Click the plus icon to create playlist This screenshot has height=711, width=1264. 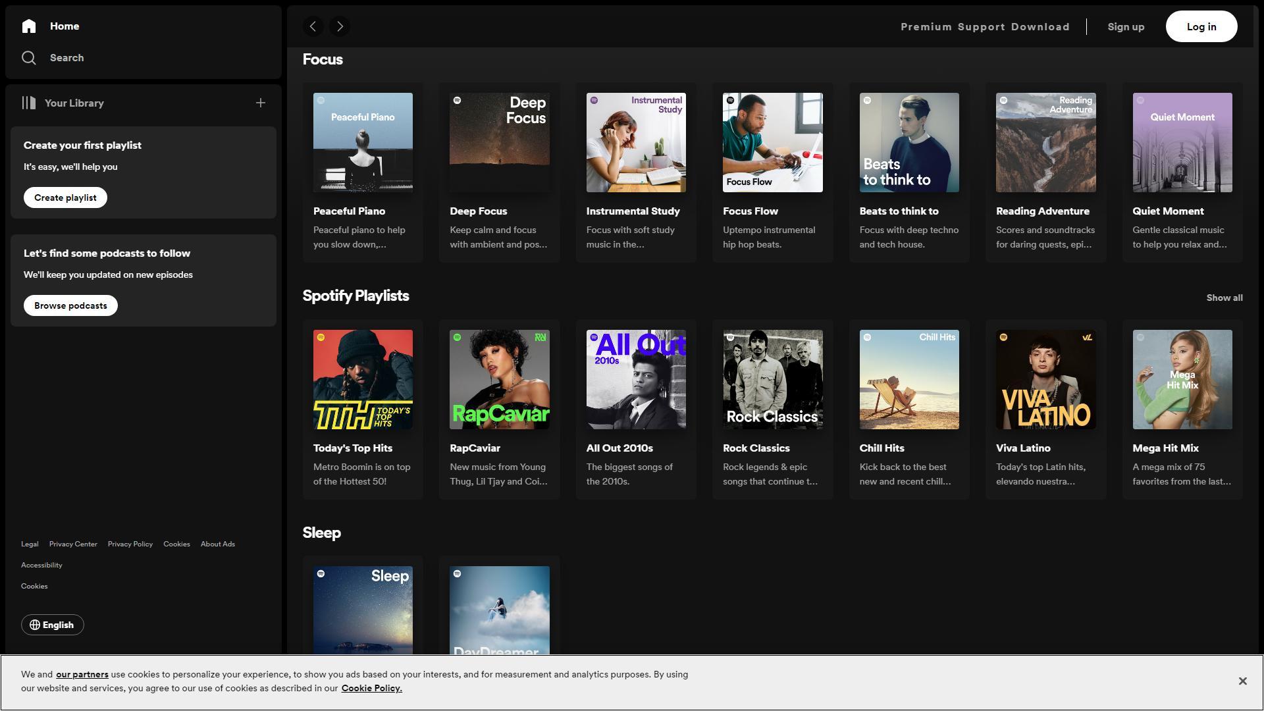coord(261,103)
